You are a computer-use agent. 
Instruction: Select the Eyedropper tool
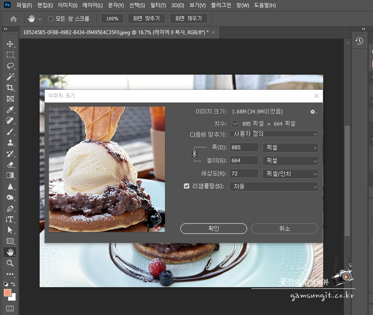(x=10, y=110)
